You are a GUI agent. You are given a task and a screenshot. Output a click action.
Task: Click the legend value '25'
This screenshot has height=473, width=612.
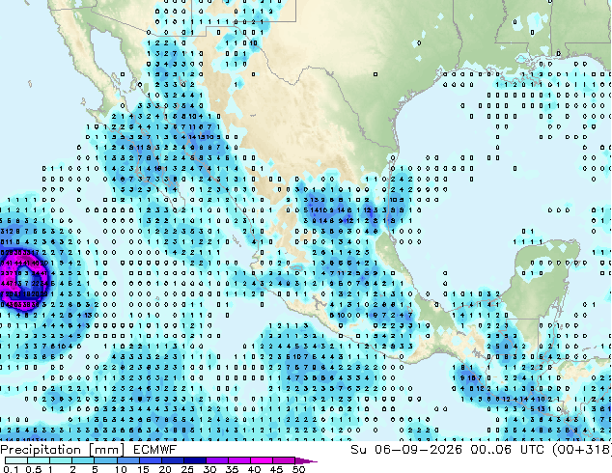pyautogui.click(x=187, y=469)
